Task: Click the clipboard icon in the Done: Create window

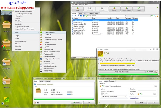Action: tap(35, 103)
